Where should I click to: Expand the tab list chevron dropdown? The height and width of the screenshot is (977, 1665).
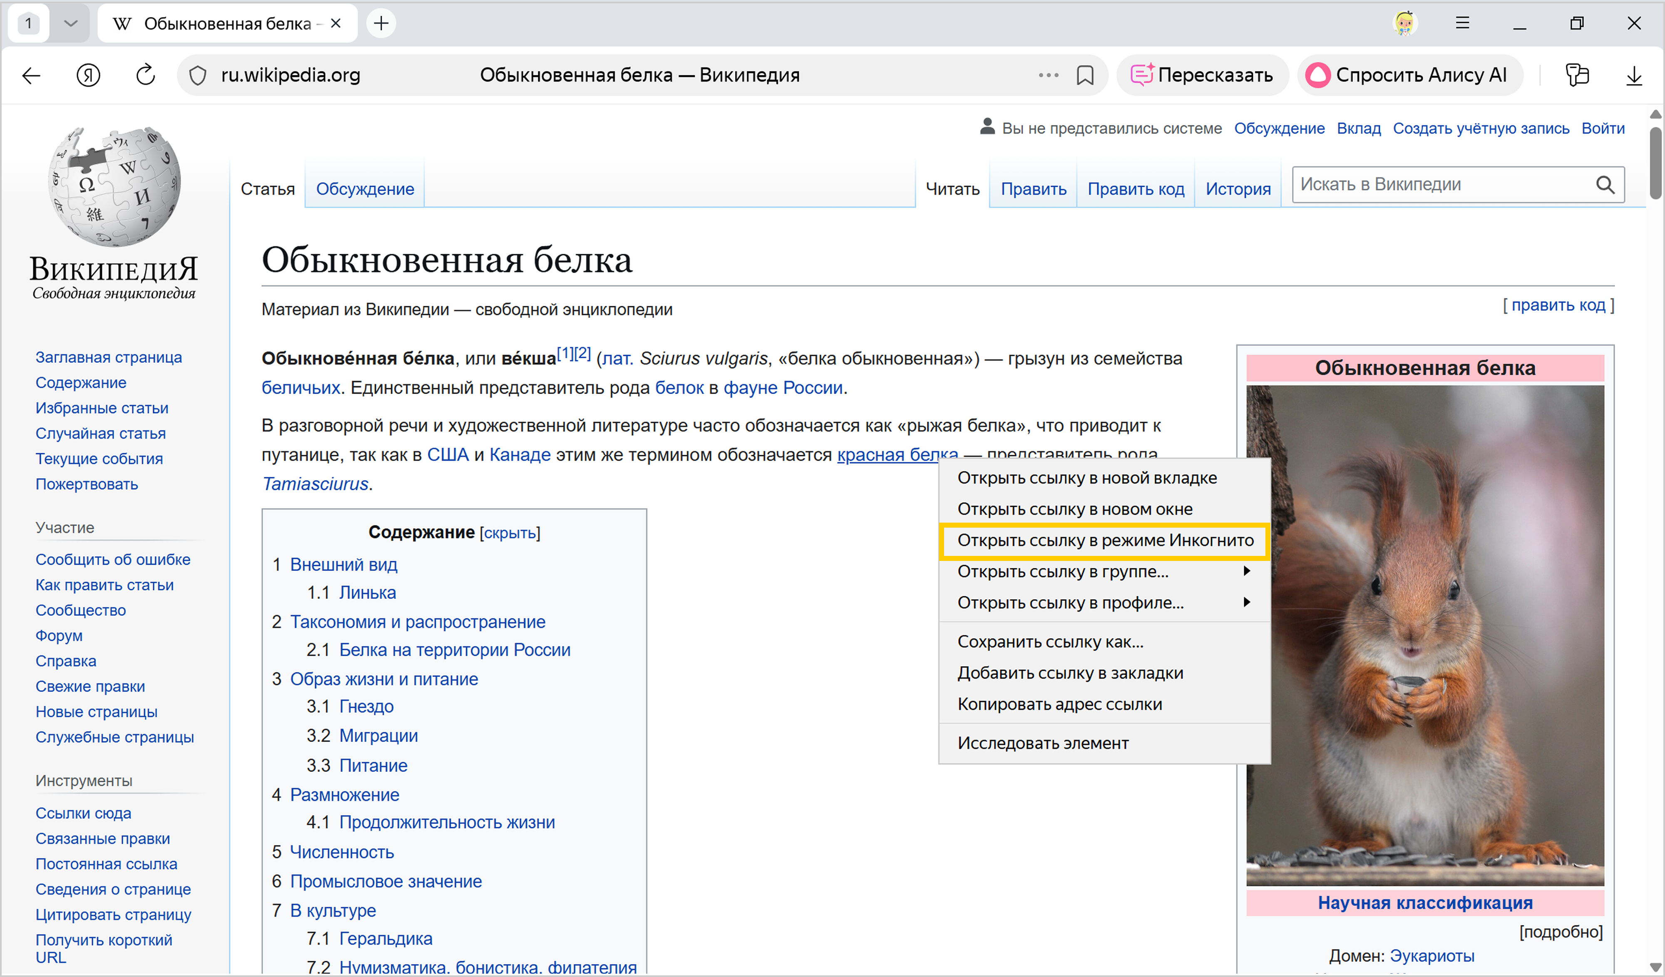coord(71,23)
